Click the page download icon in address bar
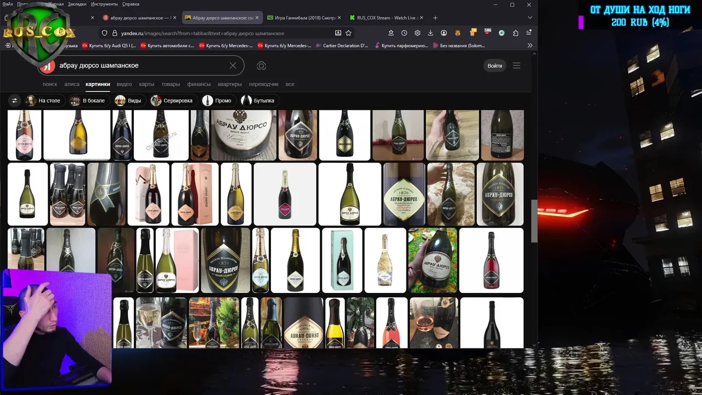 coord(338,33)
